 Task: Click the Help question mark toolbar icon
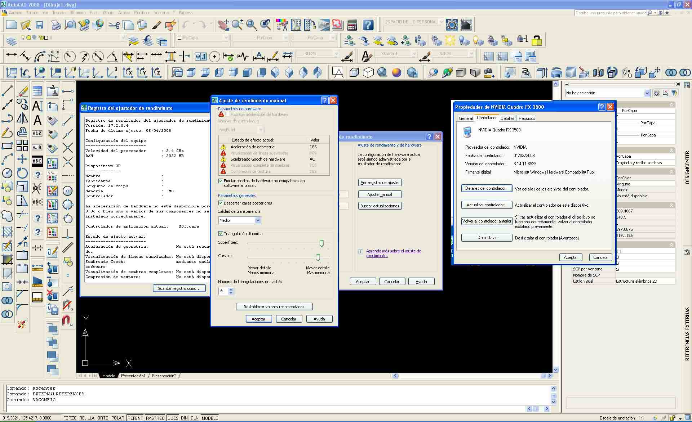click(x=368, y=25)
